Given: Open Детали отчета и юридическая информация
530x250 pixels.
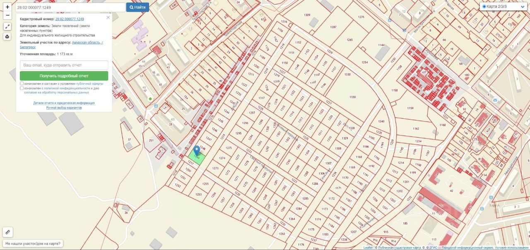Looking at the screenshot, I should pos(64,103).
